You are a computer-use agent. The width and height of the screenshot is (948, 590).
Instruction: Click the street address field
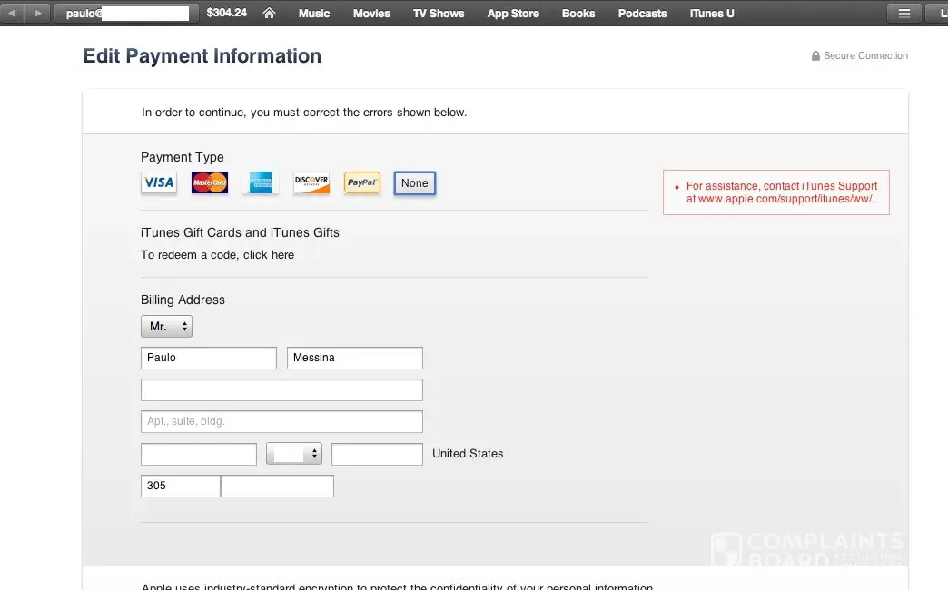281,390
